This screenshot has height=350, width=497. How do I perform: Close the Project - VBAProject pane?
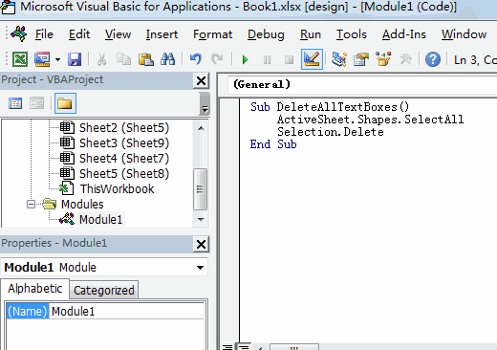tap(201, 80)
